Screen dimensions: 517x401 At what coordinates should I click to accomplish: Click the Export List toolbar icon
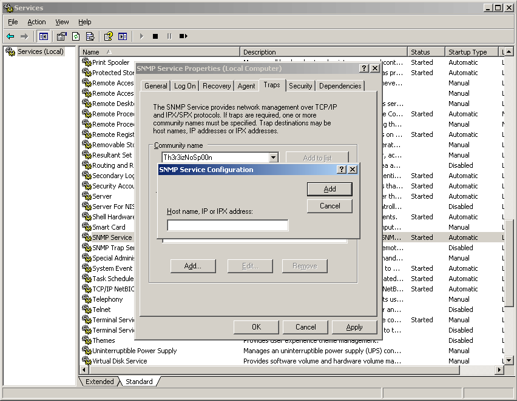point(90,36)
